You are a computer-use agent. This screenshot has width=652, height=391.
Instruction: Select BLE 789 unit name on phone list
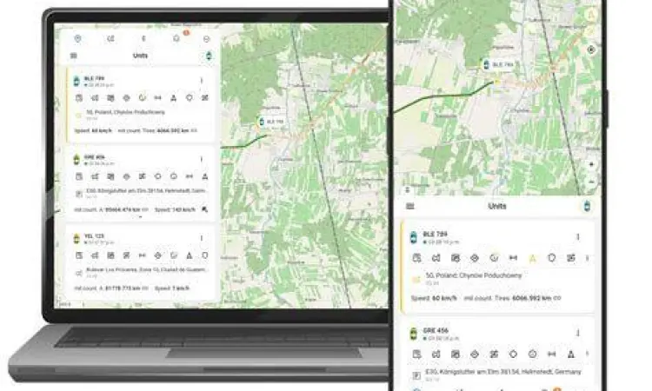[x=435, y=235]
